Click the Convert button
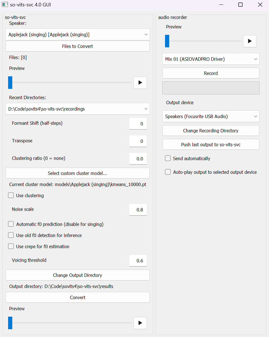 point(77,297)
